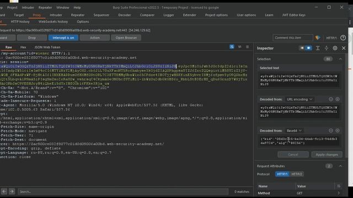353x198 pixels.
Task: Focus the Search field below the editor
Action: tap(123, 191)
